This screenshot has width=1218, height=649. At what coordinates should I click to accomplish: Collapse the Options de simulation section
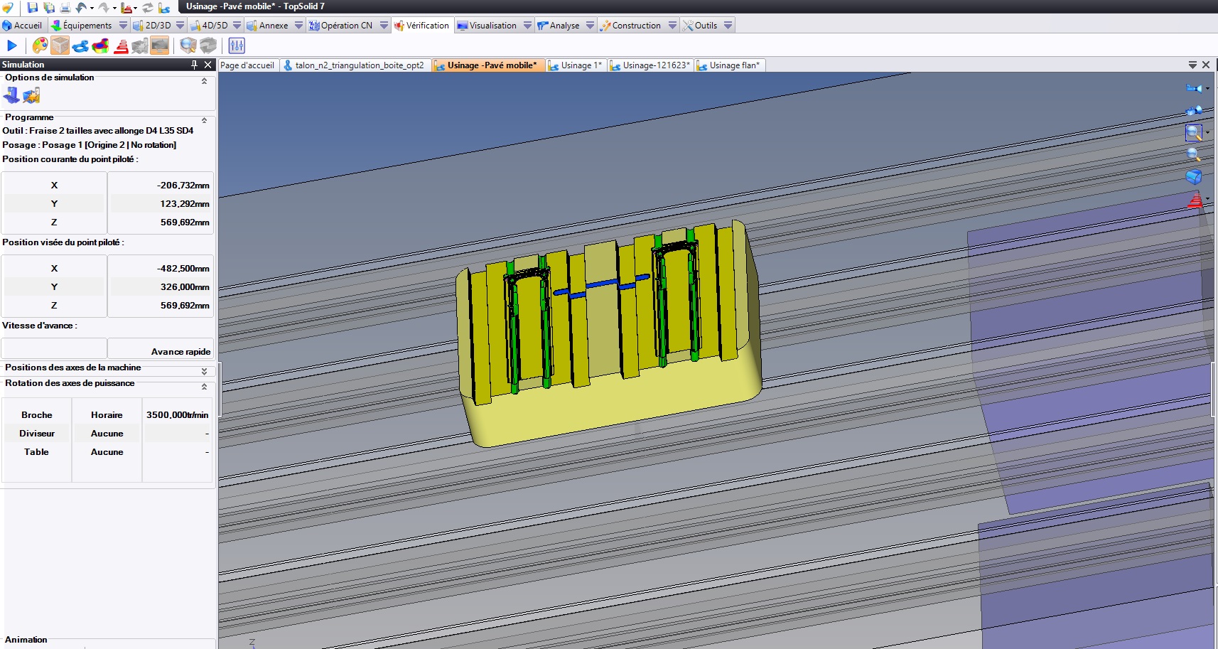coord(204,81)
